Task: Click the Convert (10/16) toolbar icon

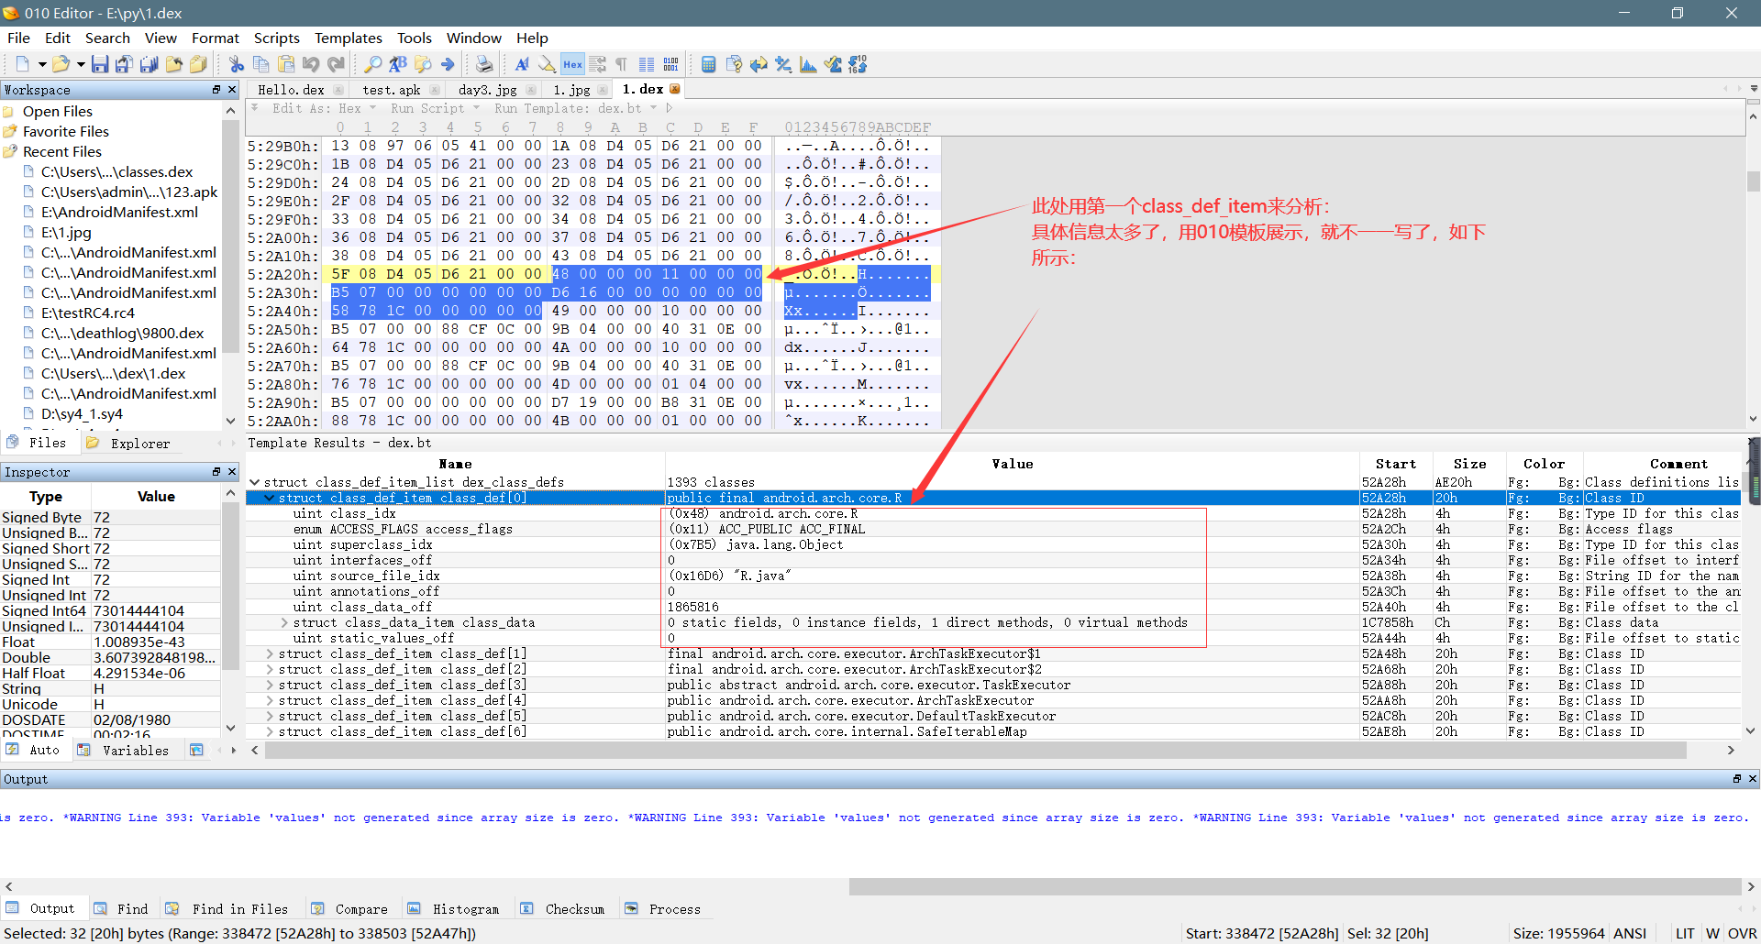Action: coord(858,64)
